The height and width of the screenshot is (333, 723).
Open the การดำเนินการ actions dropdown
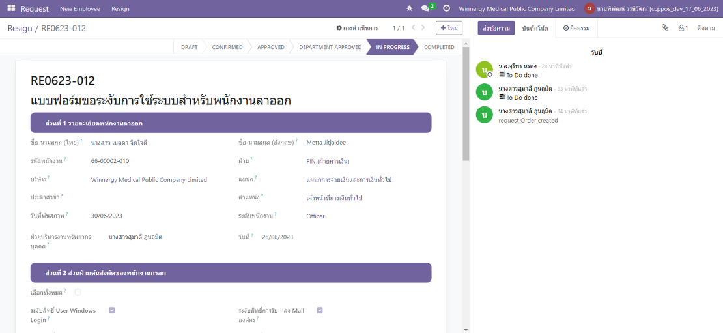tap(357, 28)
